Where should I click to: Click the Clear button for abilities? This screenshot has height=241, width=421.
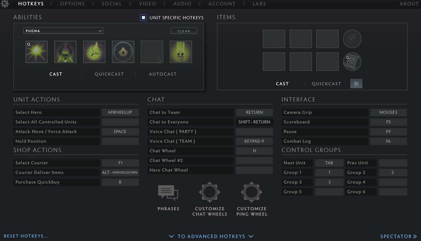184,31
